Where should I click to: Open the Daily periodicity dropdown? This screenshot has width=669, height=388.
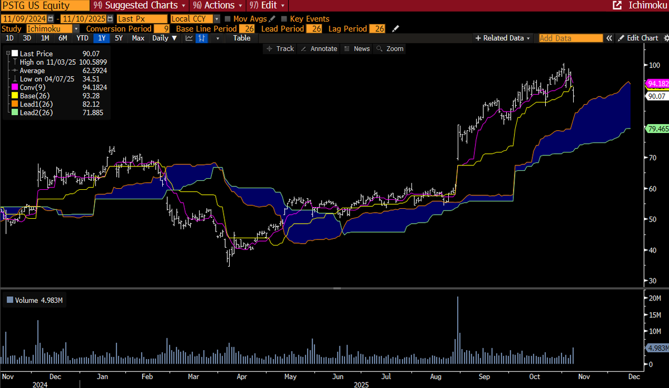point(165,38)
